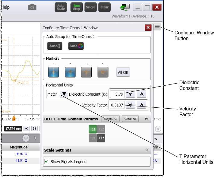Enable the T11 parameter button

(93, 129)
